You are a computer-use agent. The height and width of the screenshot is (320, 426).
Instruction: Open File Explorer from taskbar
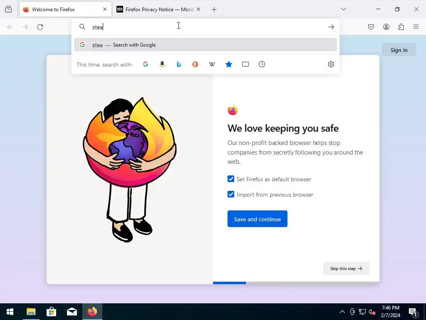click(31, 312)
